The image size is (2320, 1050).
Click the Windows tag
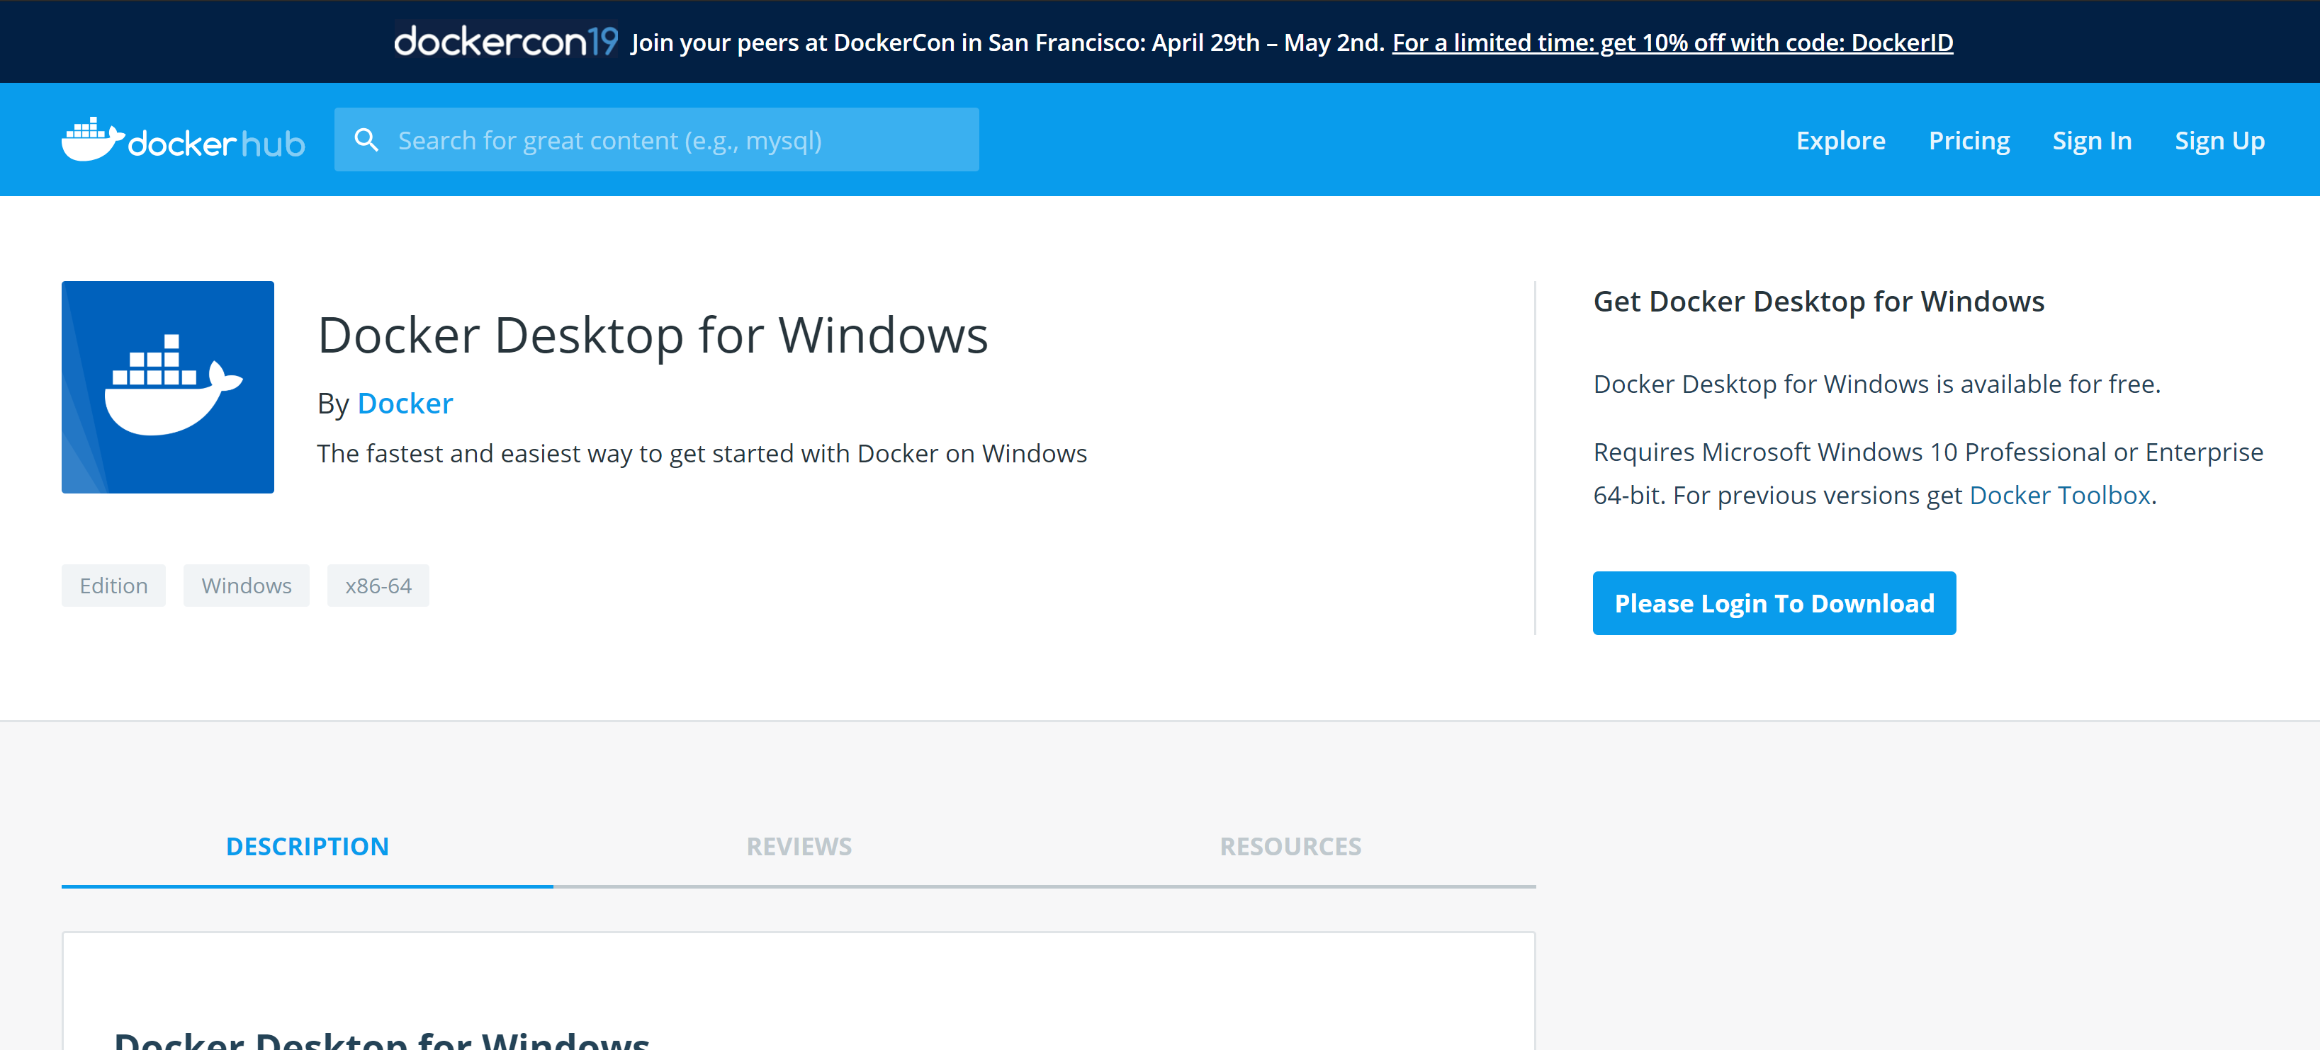pos(246,586)
